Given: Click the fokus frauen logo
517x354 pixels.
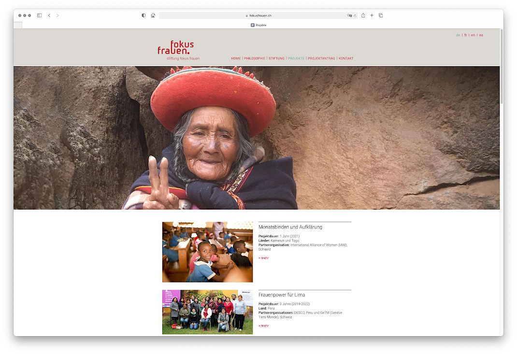Looking at the screenshot, I should 176,48.
